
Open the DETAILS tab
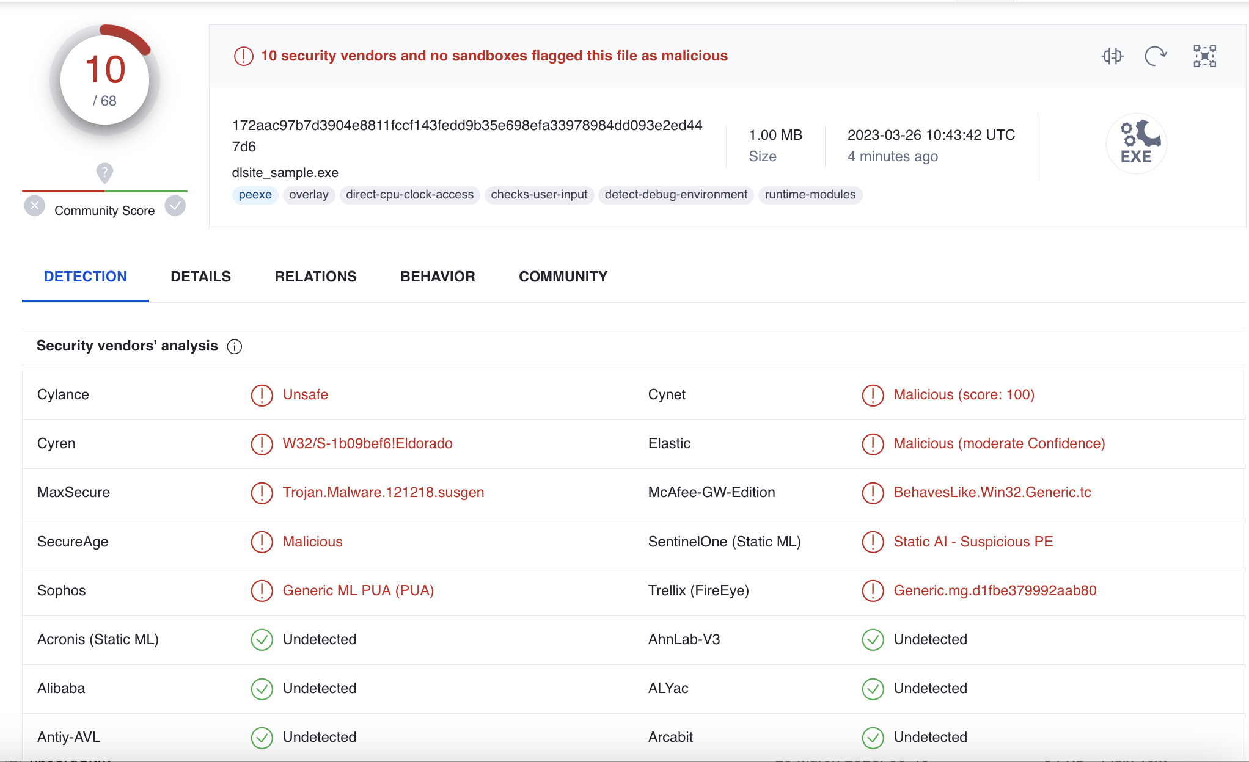click(x=200, y=277)
